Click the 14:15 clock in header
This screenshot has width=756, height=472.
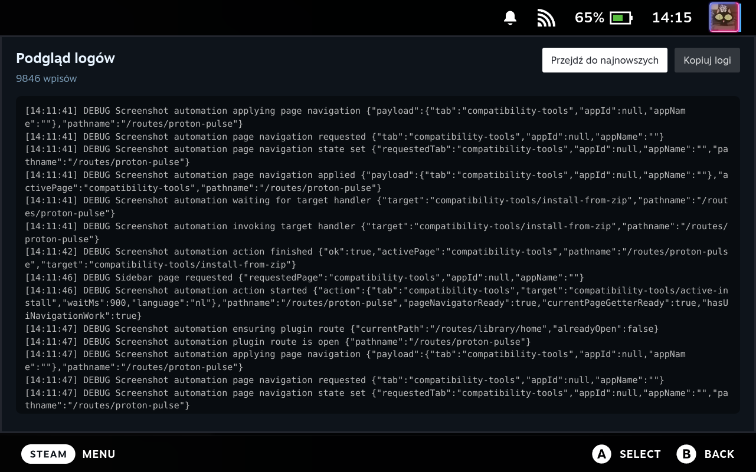672,18
